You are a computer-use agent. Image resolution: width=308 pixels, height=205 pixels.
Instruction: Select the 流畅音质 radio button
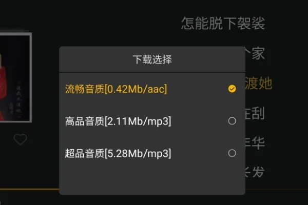click(x=232, y=89)
